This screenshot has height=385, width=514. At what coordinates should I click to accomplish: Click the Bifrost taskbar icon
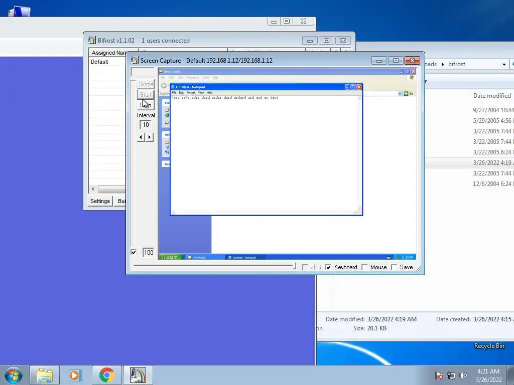138,375
